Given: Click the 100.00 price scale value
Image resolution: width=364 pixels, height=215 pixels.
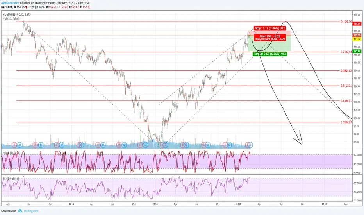Looking at the screenshot, I should point(357,118).
